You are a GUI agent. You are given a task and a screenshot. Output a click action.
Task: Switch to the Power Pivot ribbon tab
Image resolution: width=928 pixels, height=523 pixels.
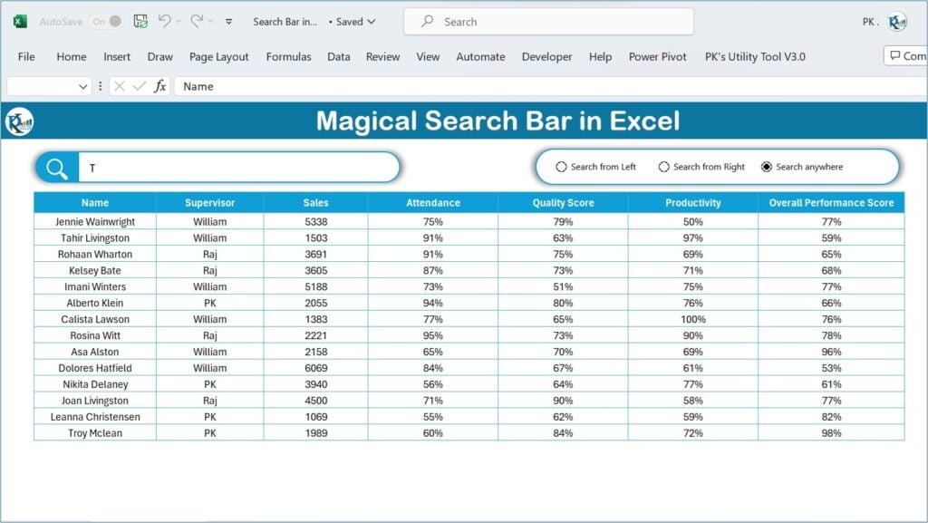coord(657,56)
